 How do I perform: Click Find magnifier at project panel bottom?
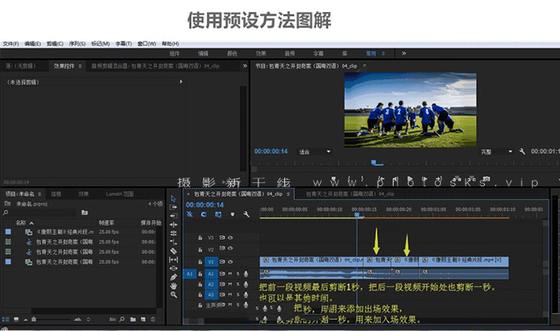point(122,319)
